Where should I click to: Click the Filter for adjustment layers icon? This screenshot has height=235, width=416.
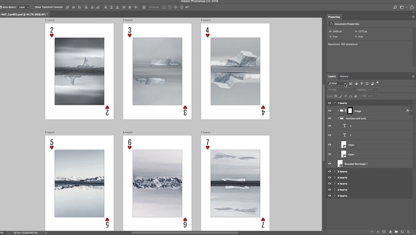click(356, 83)
